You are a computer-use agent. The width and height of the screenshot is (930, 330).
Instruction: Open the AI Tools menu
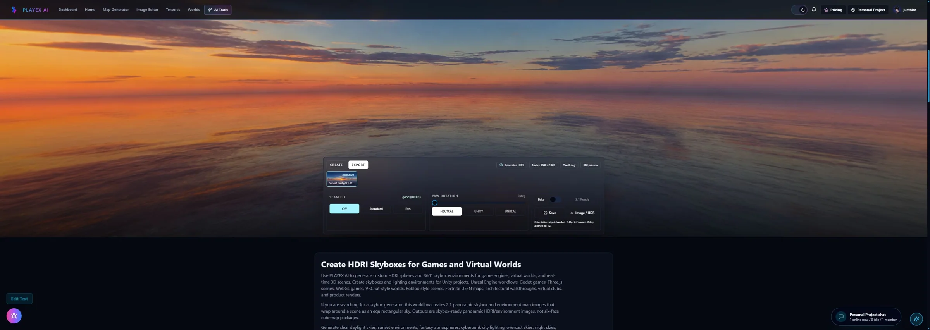click(x=218, y=10)
